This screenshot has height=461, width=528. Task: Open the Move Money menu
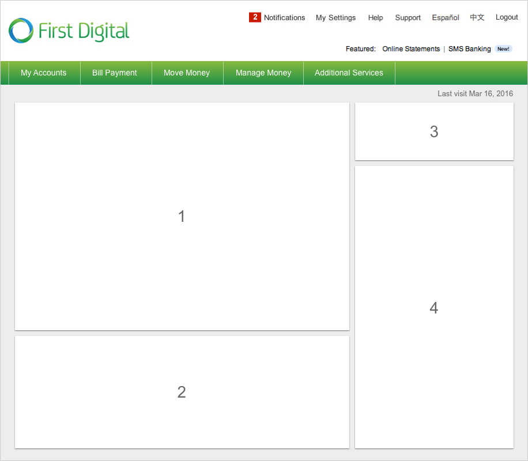(x=187, y=73)
